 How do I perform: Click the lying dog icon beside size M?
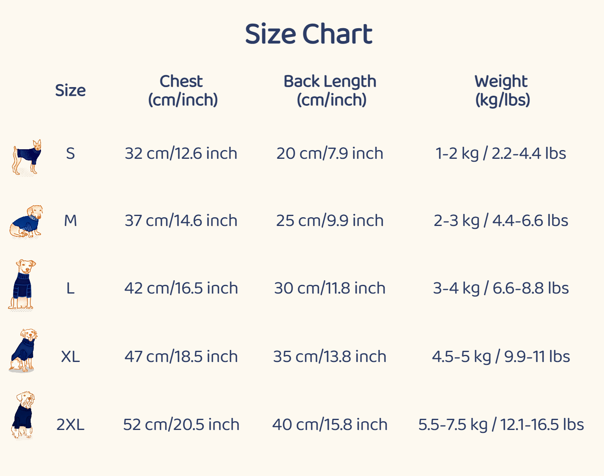point(27,221)
